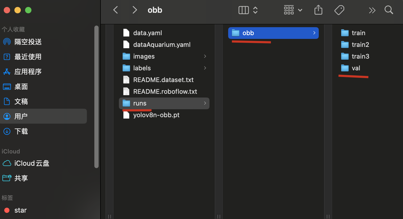403x219 pixels.
Task: Click the Share toolbar icon
Action: pos(318,10)
